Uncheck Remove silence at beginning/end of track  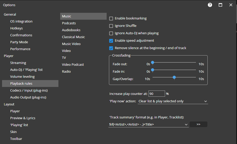click(111, 48)
